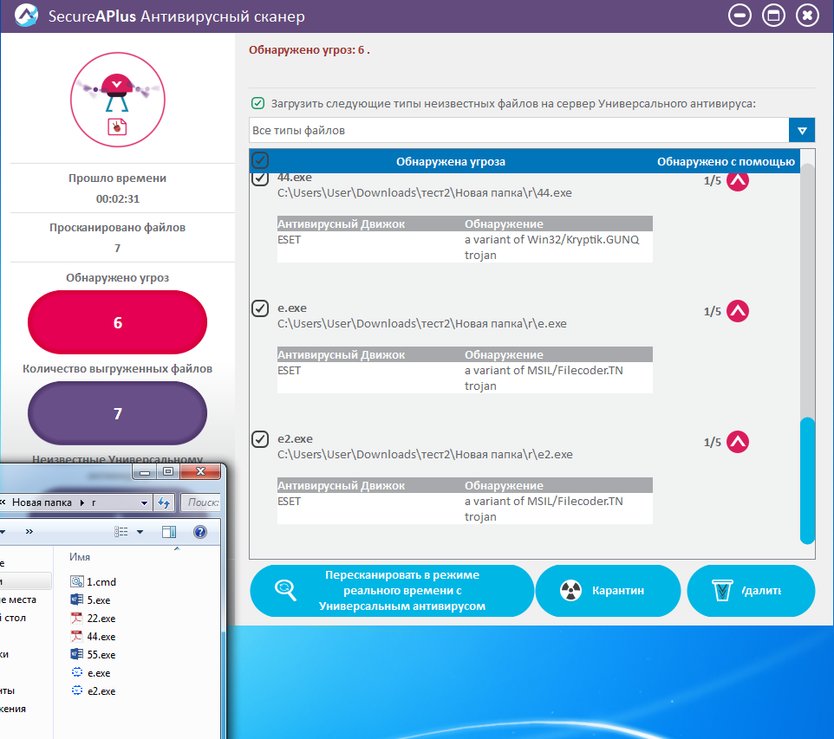Show more Explorer toolbar commands chevron

coord(29,532)
